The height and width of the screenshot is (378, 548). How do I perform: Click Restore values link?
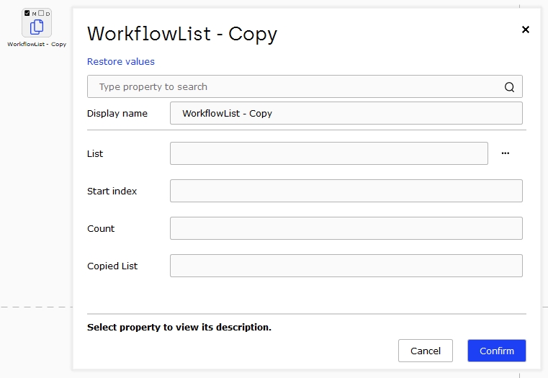click(120, 61)
